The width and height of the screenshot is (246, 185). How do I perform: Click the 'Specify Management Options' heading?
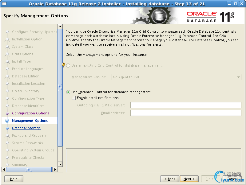coord(36,16)
